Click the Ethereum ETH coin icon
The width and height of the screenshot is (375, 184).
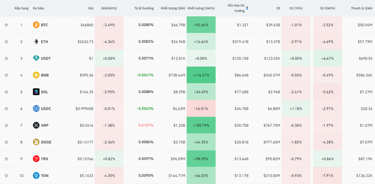coord(36,42)
